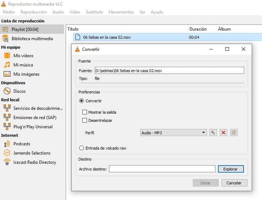Click the VLC cone in Convertir title bar
This screenshot has height=200, width=262.
77,49
